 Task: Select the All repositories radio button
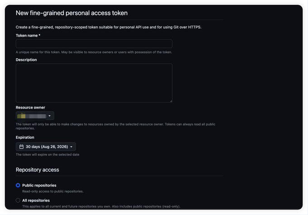(x=18, y=200)
